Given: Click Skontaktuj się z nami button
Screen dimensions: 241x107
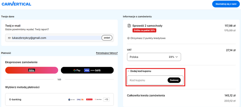Looking at the screenshot, I should coord(226,4).
